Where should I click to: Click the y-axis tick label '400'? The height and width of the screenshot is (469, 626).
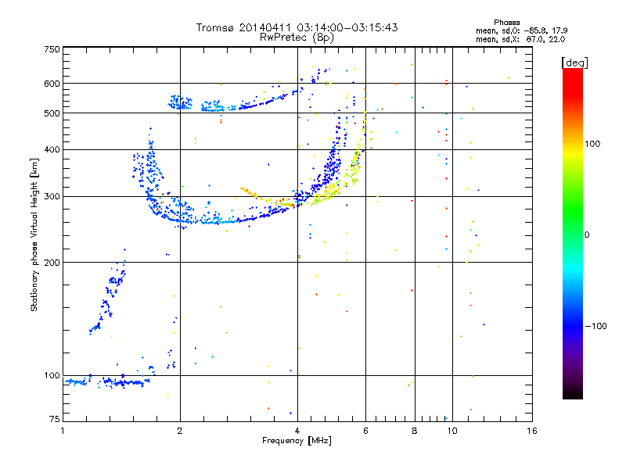click(x=52, y=149)
